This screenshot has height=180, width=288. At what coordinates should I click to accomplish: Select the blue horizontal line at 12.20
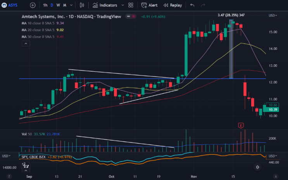tap(143, 79)
